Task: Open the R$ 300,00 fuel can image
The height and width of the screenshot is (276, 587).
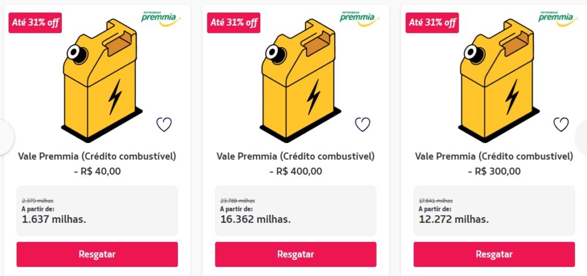Action: [x=499, y=80]
